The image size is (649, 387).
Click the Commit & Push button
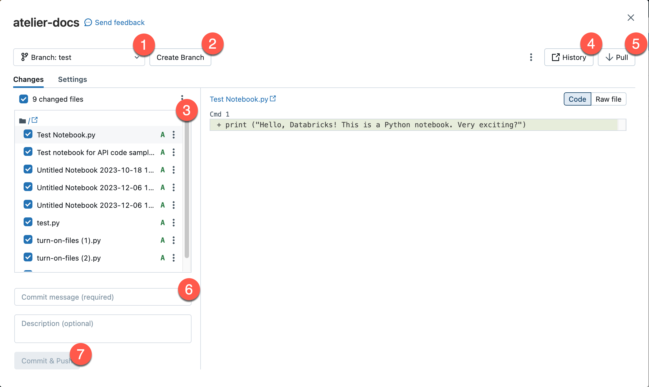[46, 360]
